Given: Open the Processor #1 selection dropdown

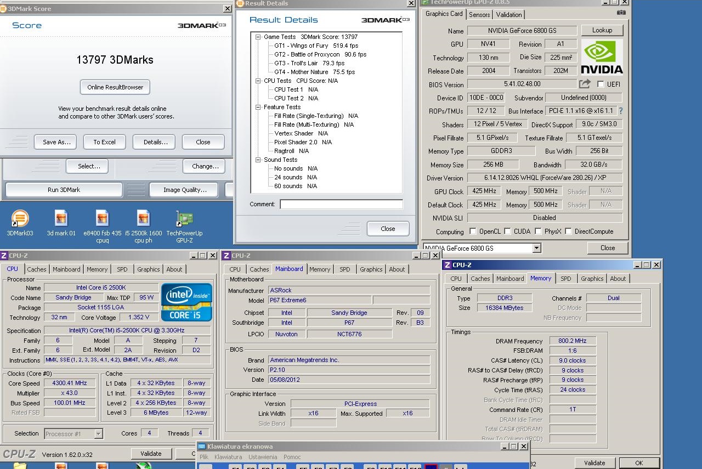Looking at the screenshot, I should [x=98, y=434].
